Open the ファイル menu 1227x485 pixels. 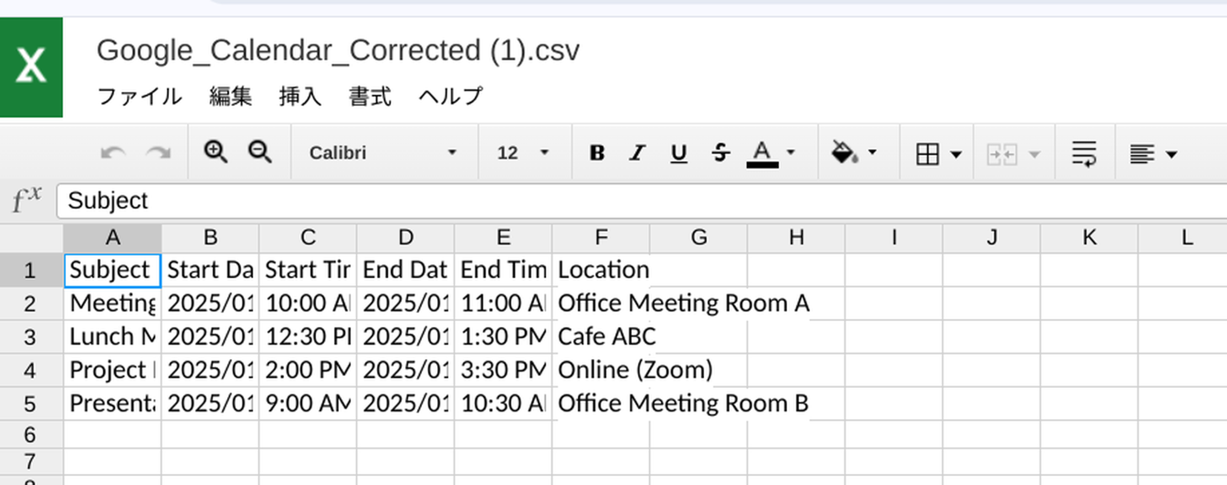139,97
